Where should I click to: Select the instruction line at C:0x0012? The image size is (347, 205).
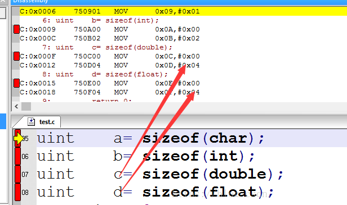(x=109, y=65)
